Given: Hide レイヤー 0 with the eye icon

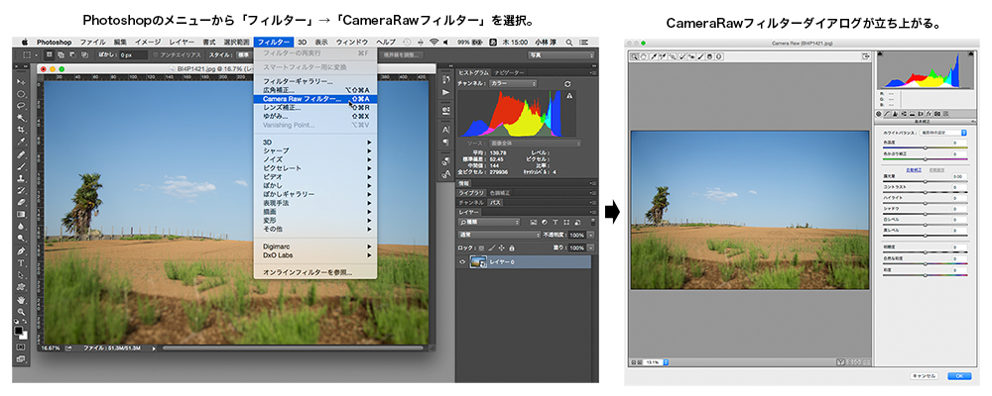Looking at the screenshot, I should tap(462, 262).
